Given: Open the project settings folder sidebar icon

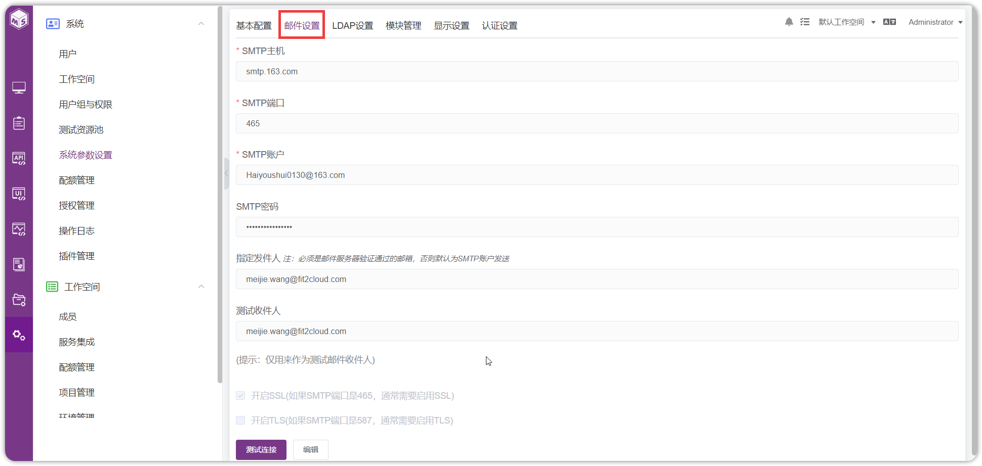Looking at the screenshot, I should point(19,300).
